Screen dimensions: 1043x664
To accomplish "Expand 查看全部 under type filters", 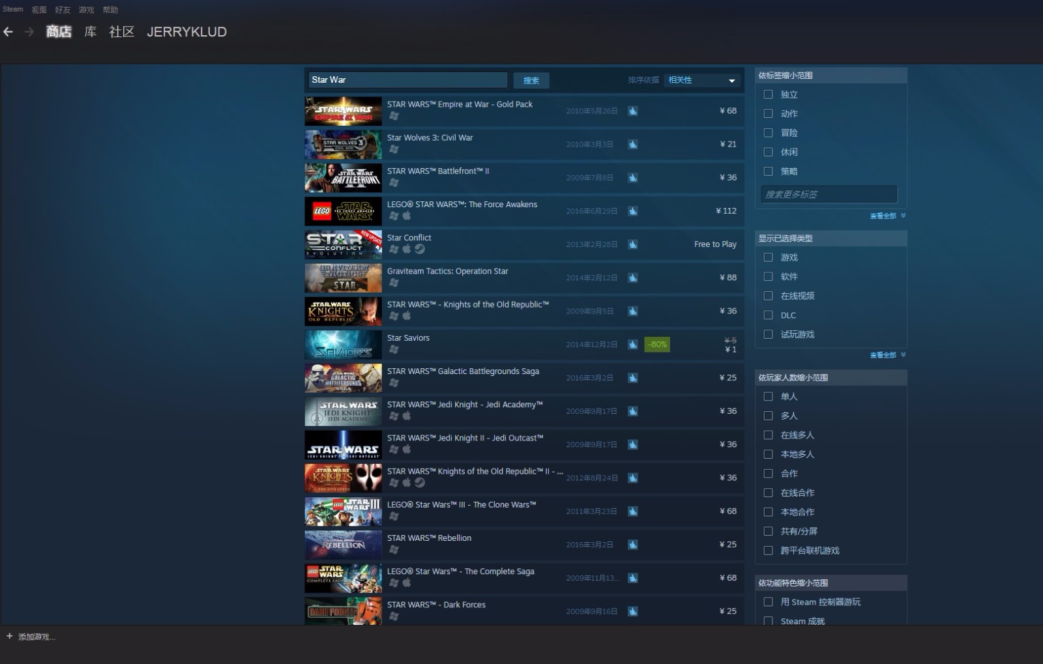I will point(887,355).
